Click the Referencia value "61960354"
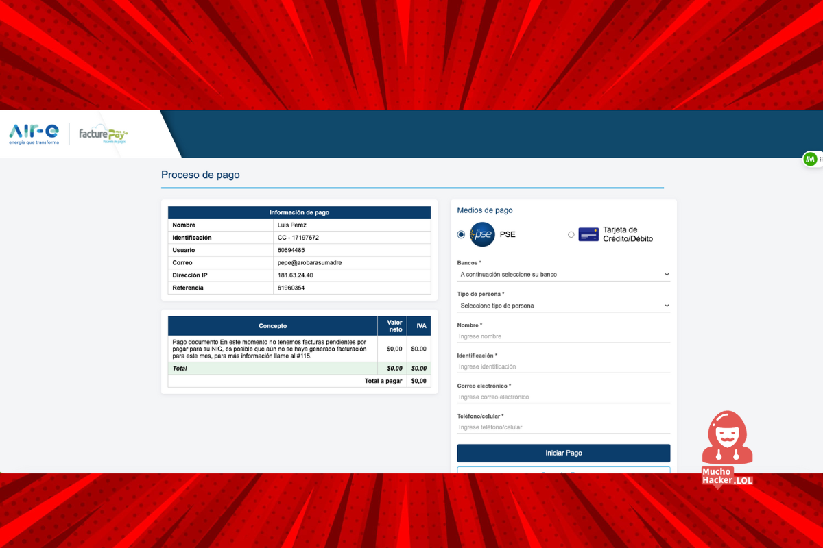 [291, 288]
